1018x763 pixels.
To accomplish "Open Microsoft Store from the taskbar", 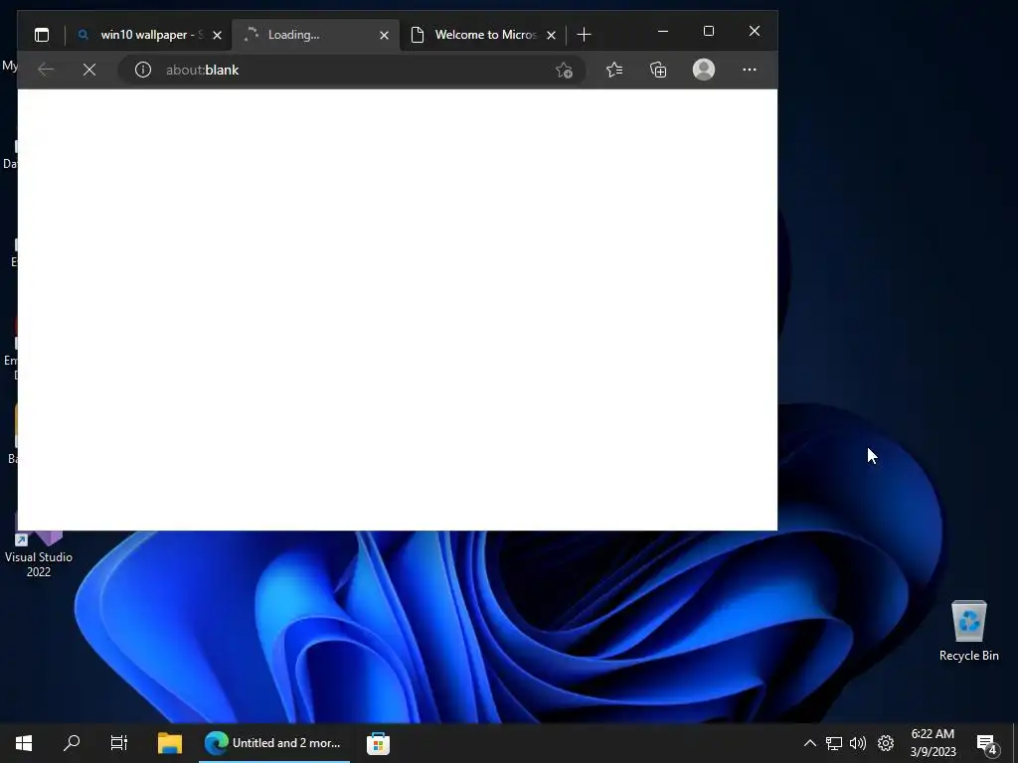I will [x=378, y=743].
